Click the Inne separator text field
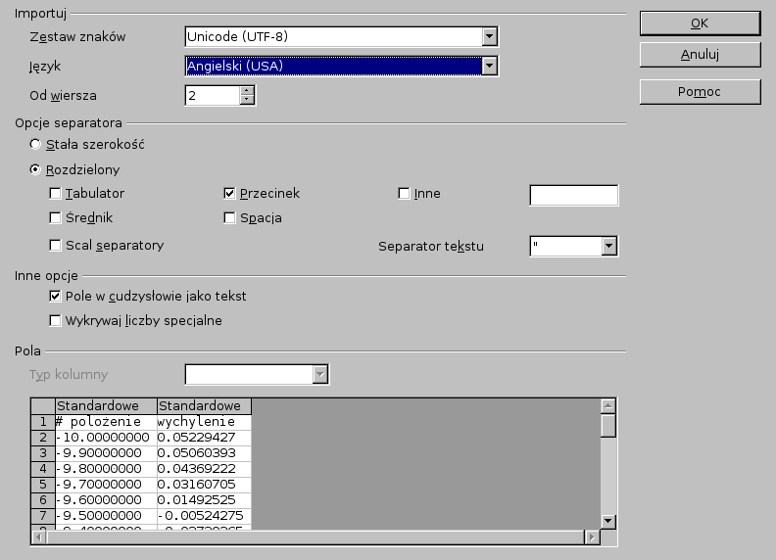Viewport: 776px width, 560px height. 573,195
